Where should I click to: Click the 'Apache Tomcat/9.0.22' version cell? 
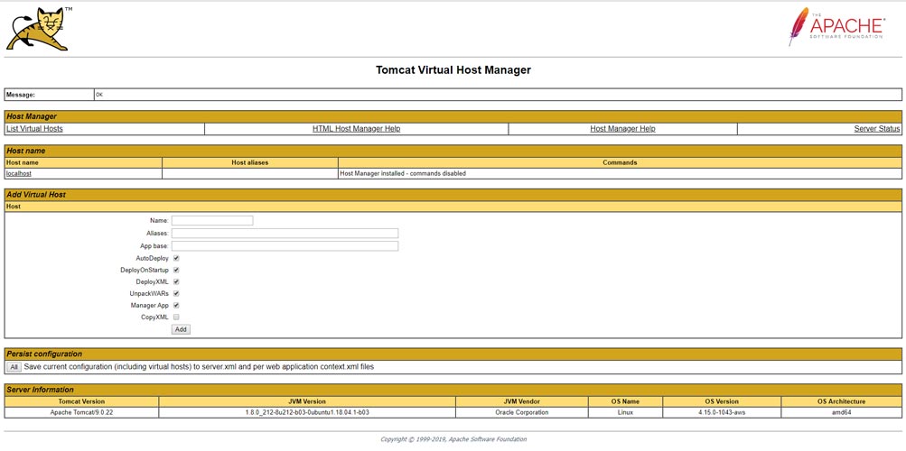tap(81, 412)
